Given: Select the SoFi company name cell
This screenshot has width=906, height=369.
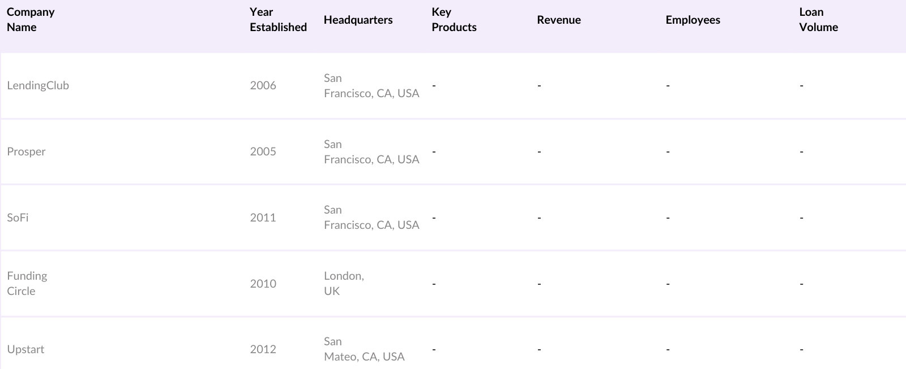Looking at the screenshot, I should pyautogui.click(x=18, y=218).
